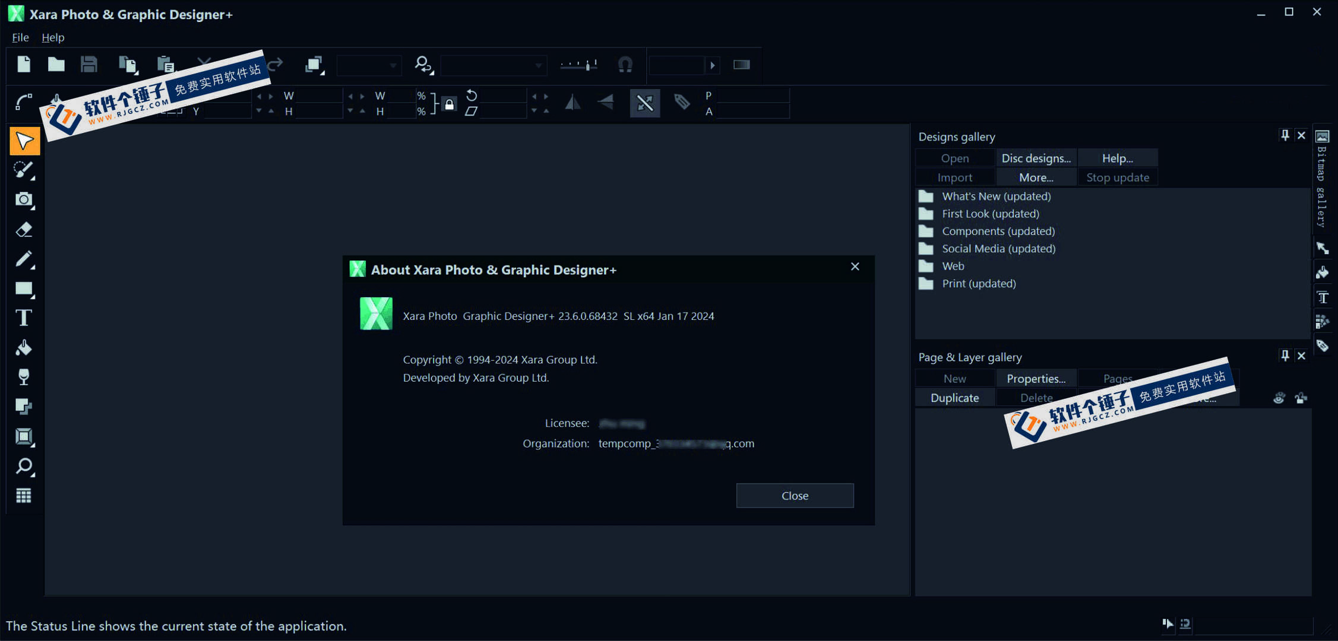Click Disc designs... in Designs gallery
1338x641 pixels.
(x=1036, y=158)
